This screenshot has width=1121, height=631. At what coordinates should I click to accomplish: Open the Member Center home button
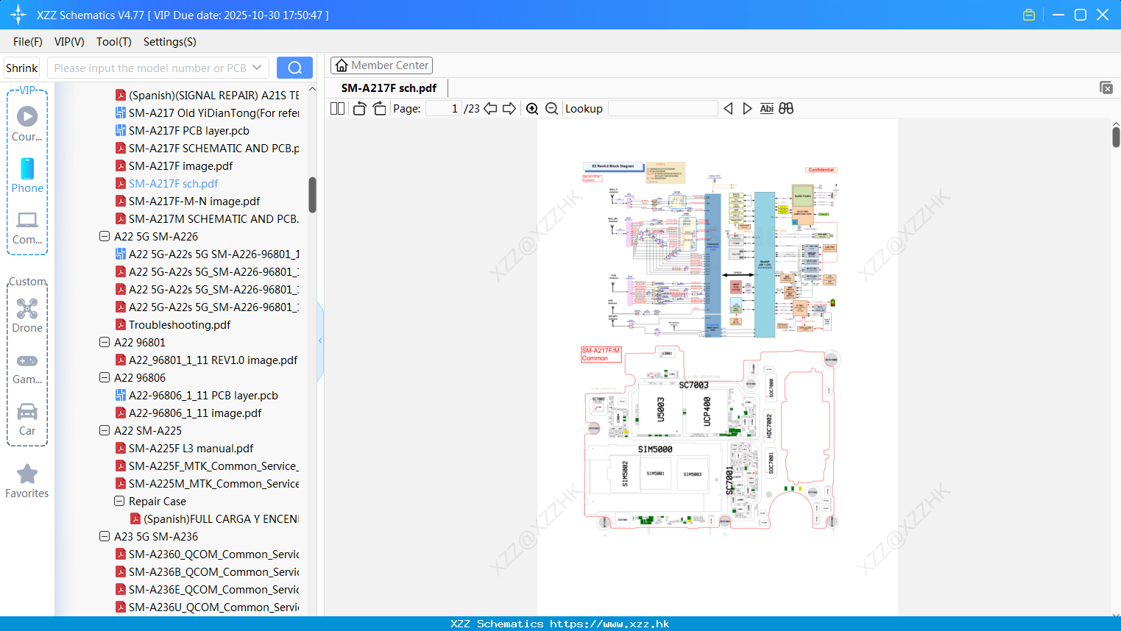[x=381, y=65]
